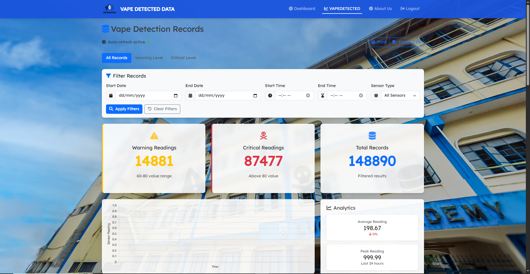Select the All Records tab
Image resolution: width=530 pixels, height=274 pixels.
[116, 58]
